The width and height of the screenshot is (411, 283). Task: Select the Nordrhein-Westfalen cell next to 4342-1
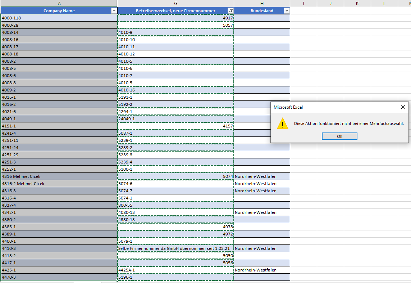pos(262,212)
